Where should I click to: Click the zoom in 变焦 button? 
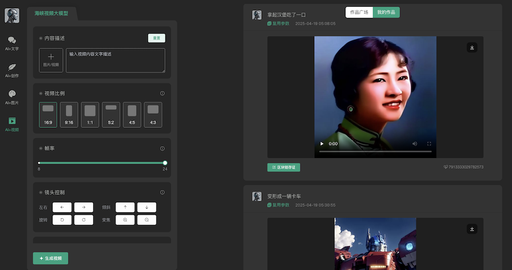coord(125,220)
